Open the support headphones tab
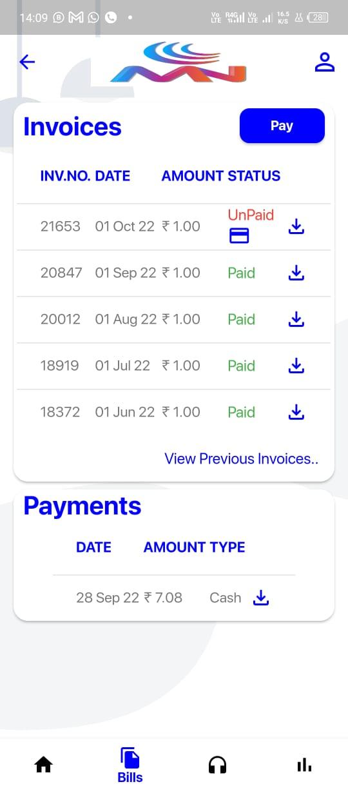Image resolution: width=348 pixels, height=793 pixels. (218, 765)
